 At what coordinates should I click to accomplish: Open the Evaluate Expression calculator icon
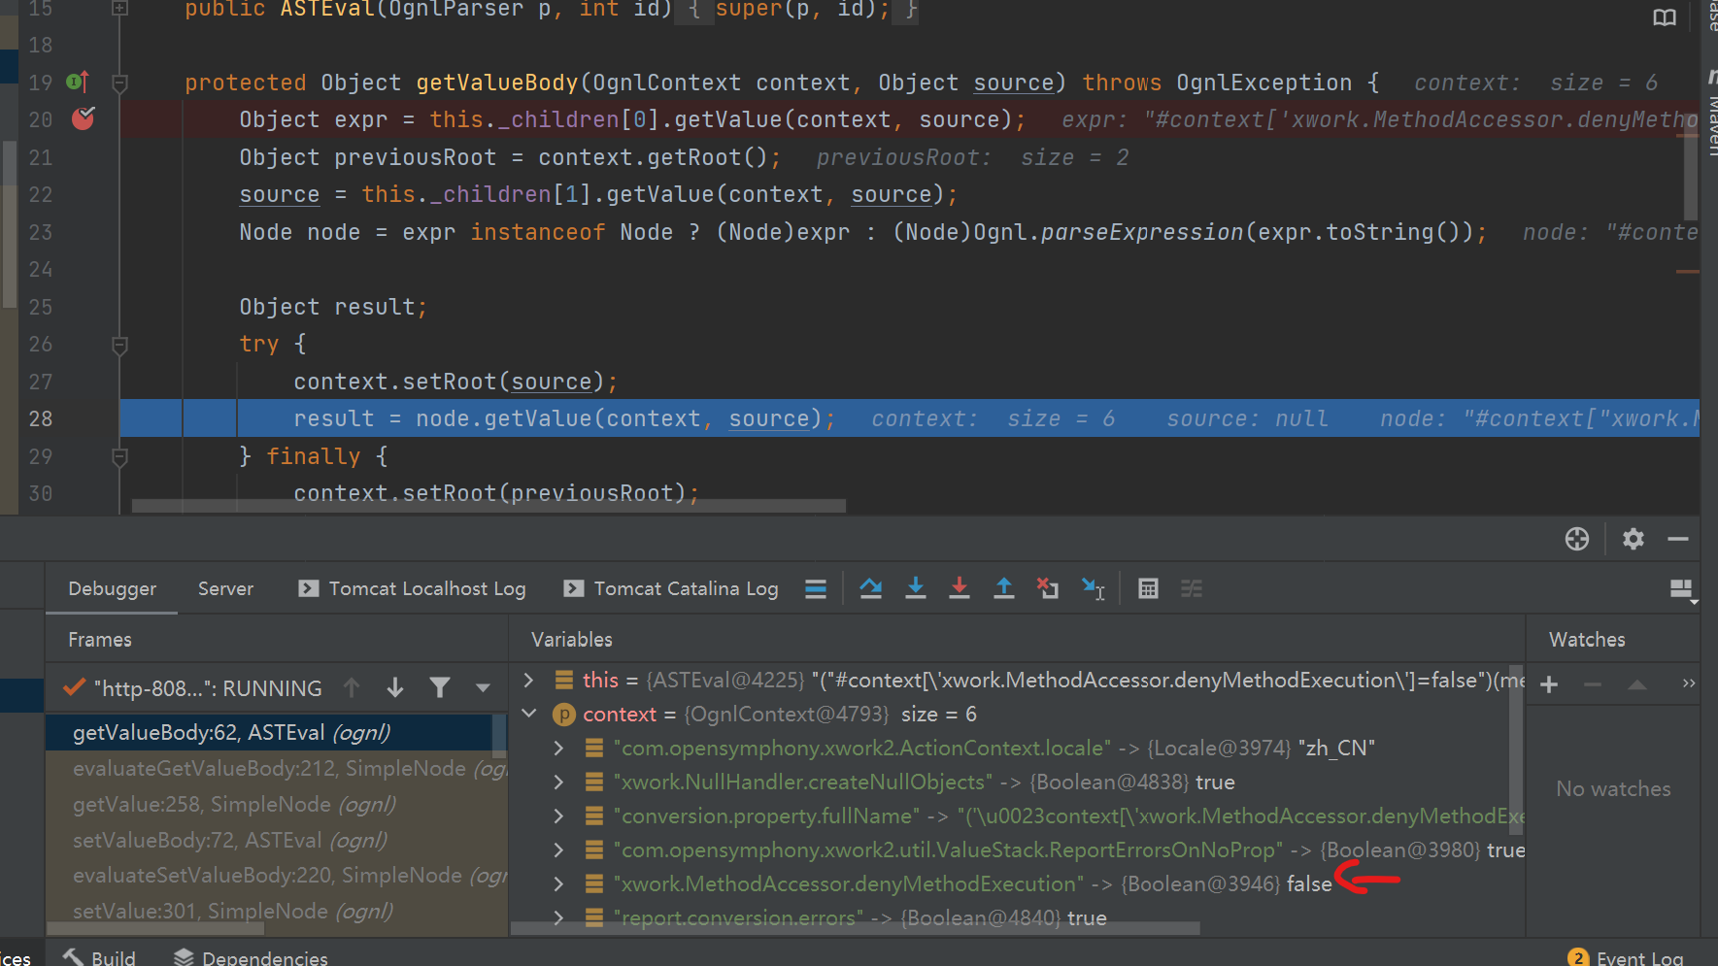coord(1148,588)
